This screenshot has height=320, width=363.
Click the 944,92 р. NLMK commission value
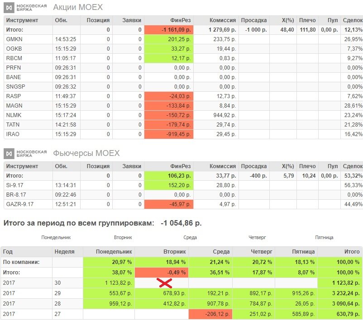pos(224,115)
